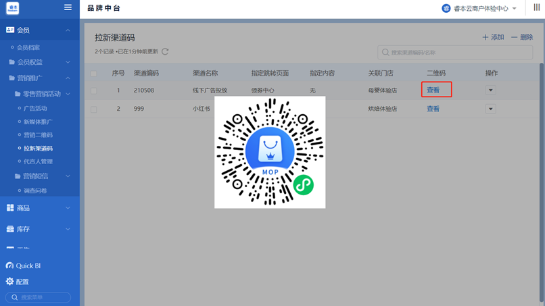Expand the 库存 menu chevron
The height and width of the screenshot is (306, 545).
(x=68, y=229)
